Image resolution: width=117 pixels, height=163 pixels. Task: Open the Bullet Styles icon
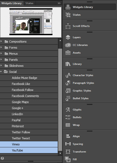(68, 98)
